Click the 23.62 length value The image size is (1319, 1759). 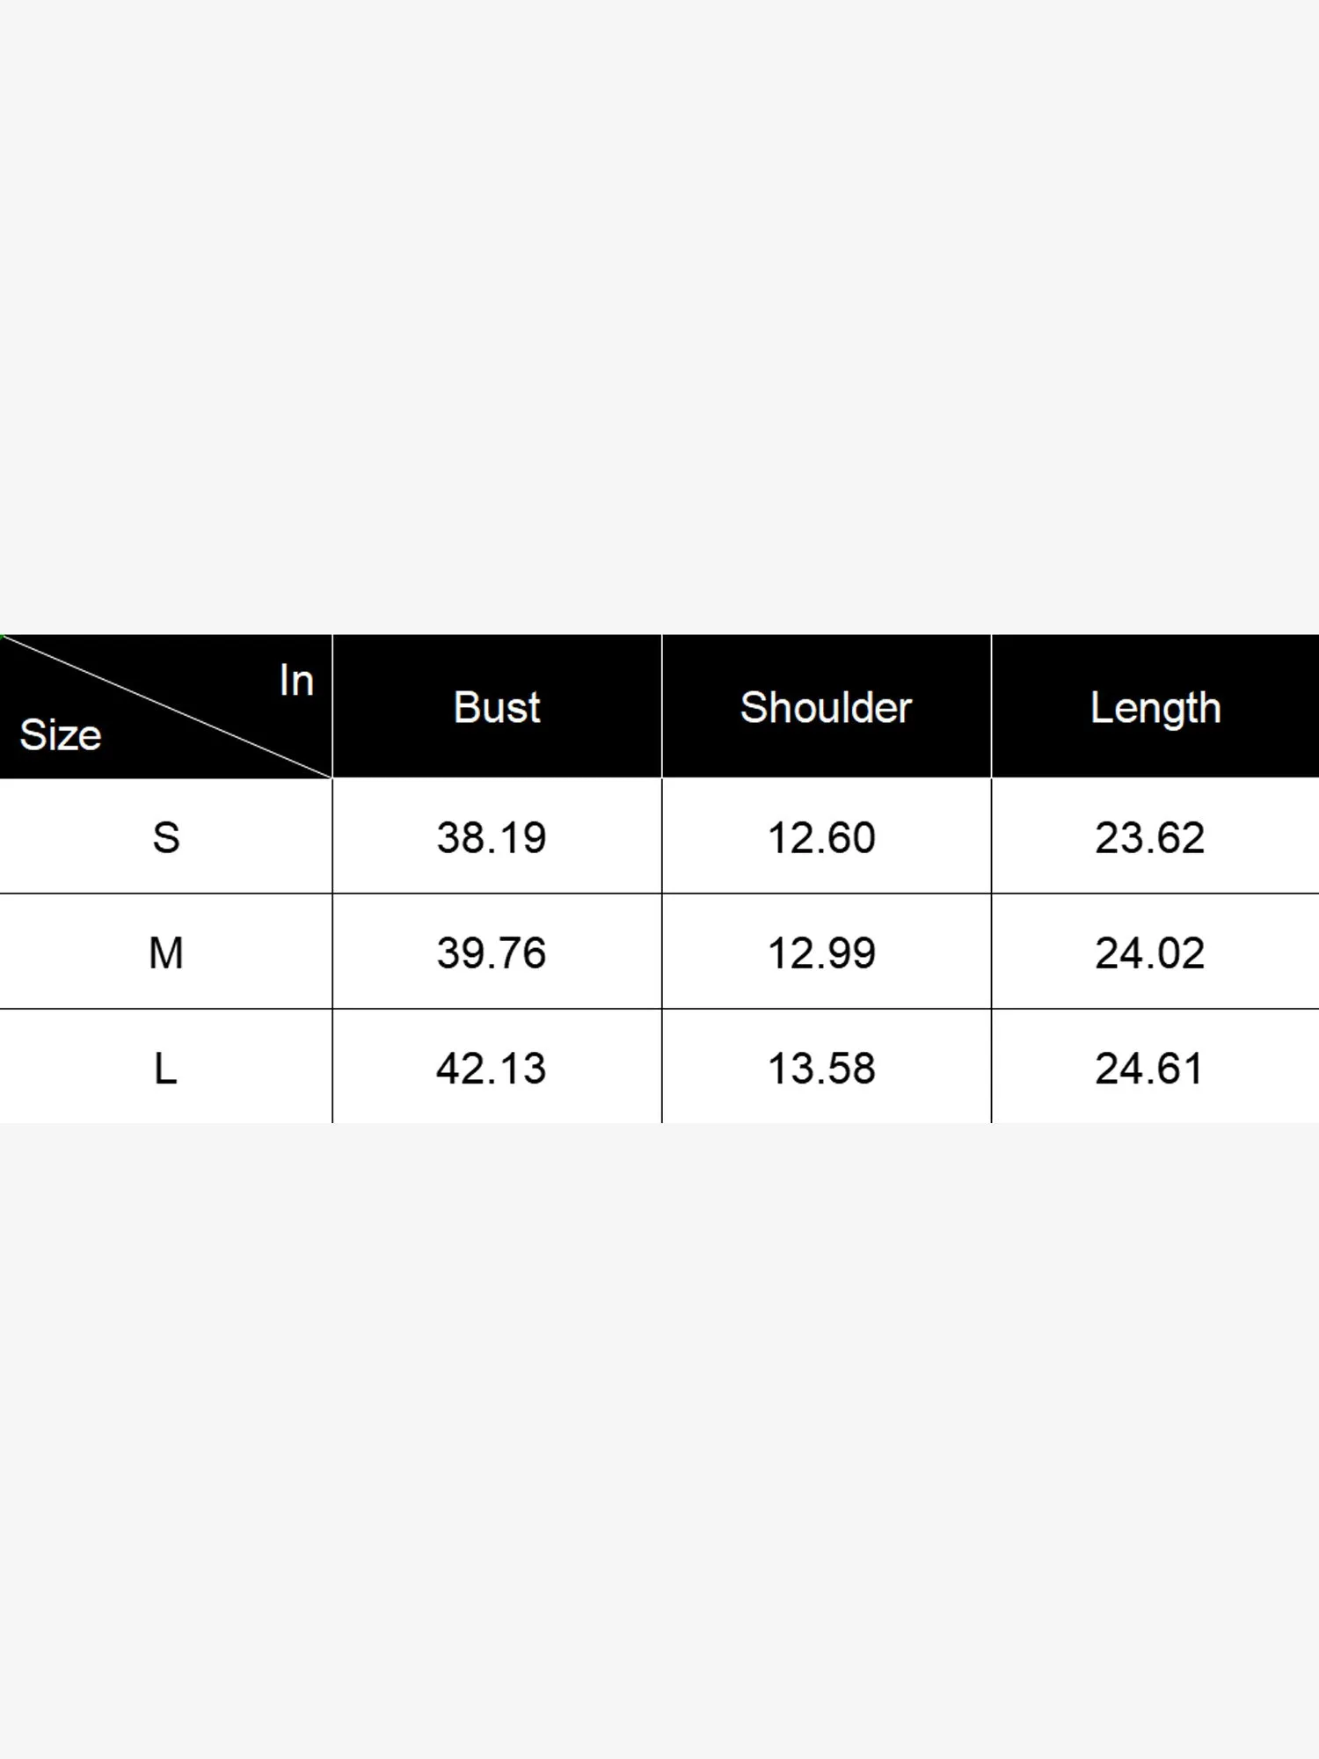tap(1149, 837)
